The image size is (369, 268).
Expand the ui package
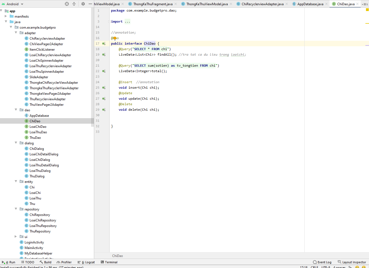pyautogui.click(x=16, y=237)
